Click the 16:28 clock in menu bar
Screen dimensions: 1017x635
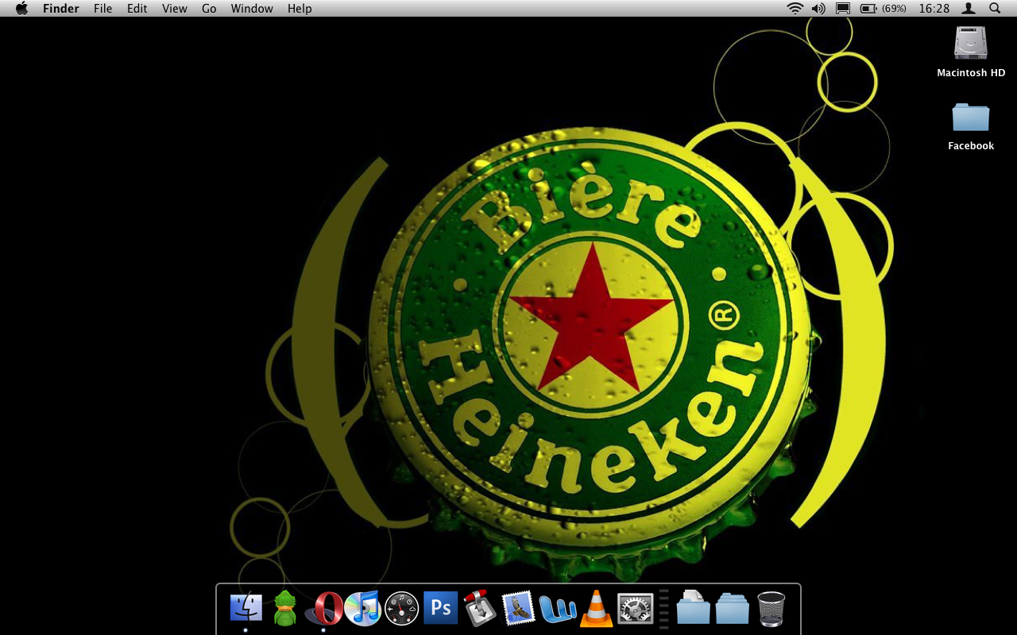coord(934,8)
